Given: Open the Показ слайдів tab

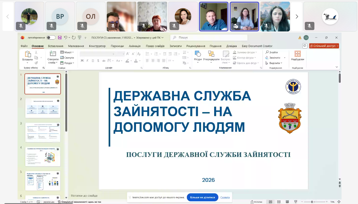Looking at the screenshot, I should (155, 46).
